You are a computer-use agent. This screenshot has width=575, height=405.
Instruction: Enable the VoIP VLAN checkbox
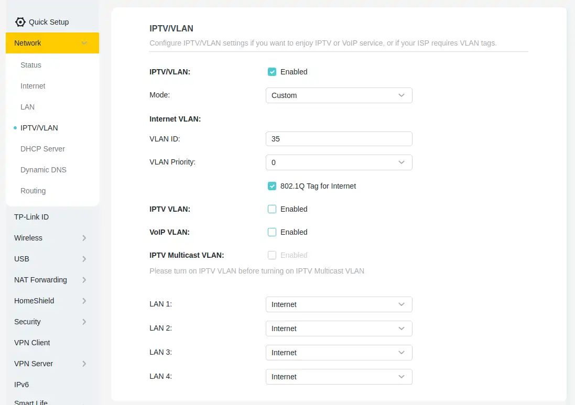(272, 232)
